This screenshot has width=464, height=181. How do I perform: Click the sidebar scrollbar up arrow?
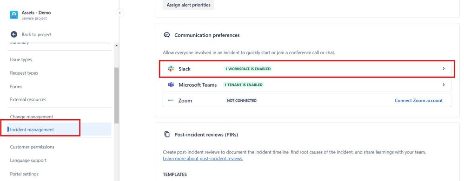[x=116, y=46]
